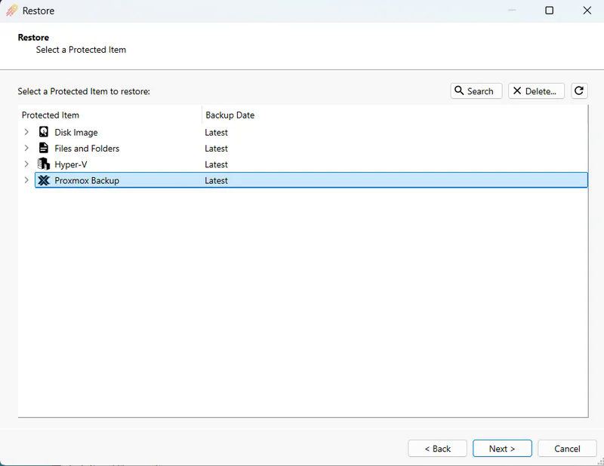Open the Search protected items button

point(476,90)
